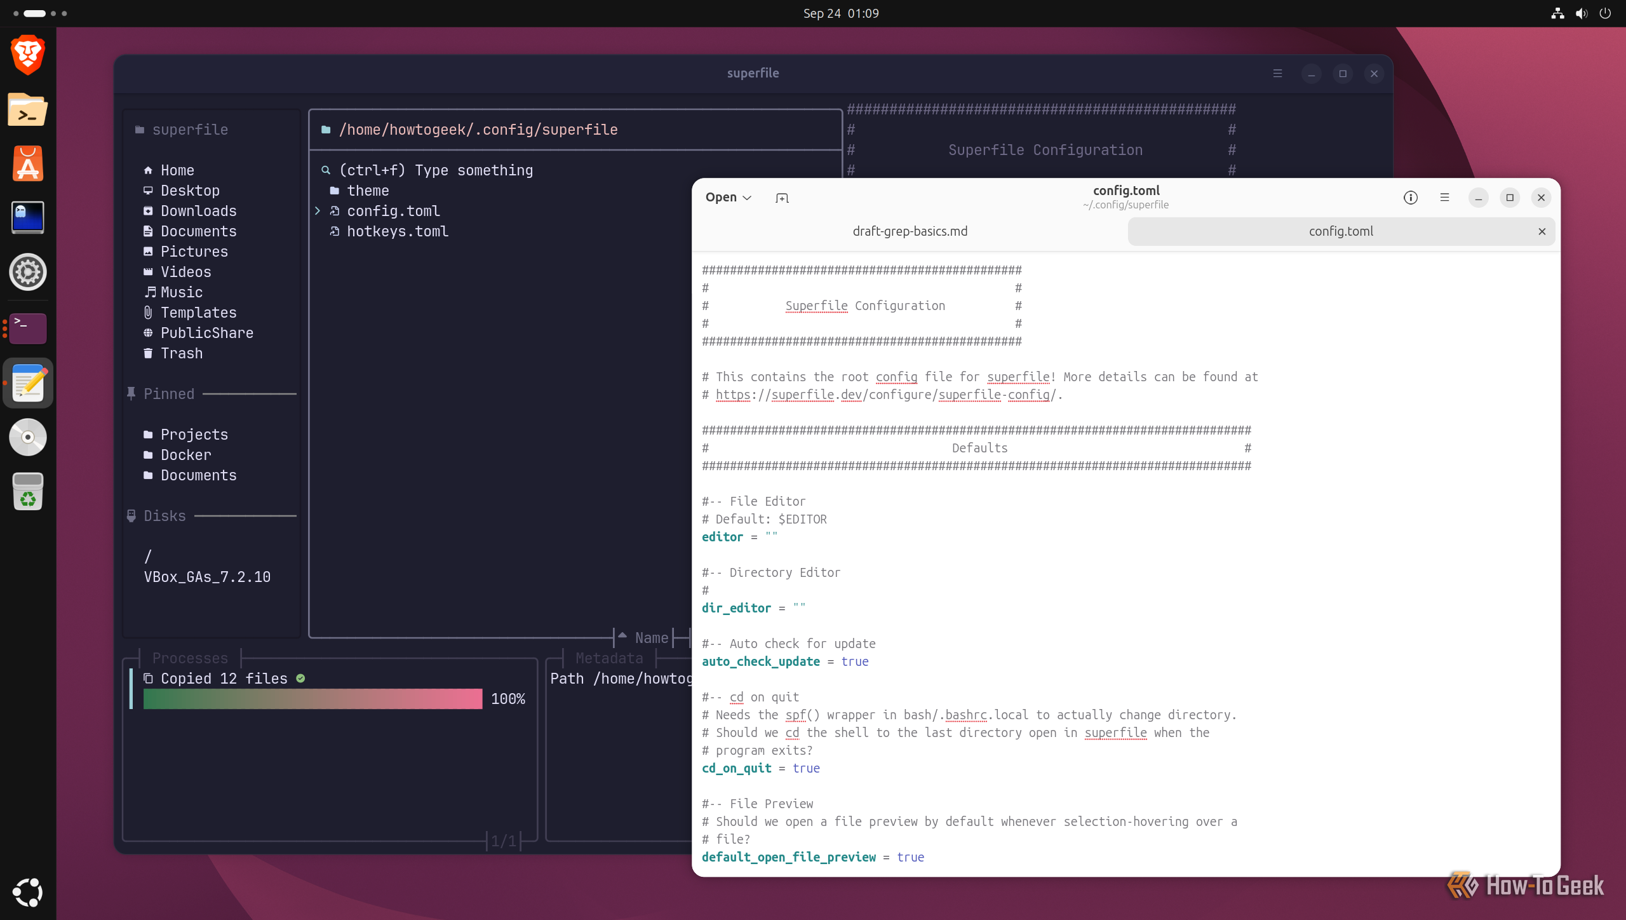
Task: Open the power menu icon
Action: point(1605,13)
